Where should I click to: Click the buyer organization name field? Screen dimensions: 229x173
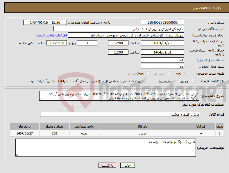119,29
